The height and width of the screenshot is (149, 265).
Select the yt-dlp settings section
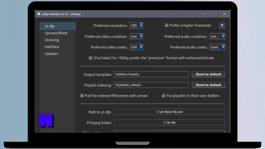click(58, 26)
